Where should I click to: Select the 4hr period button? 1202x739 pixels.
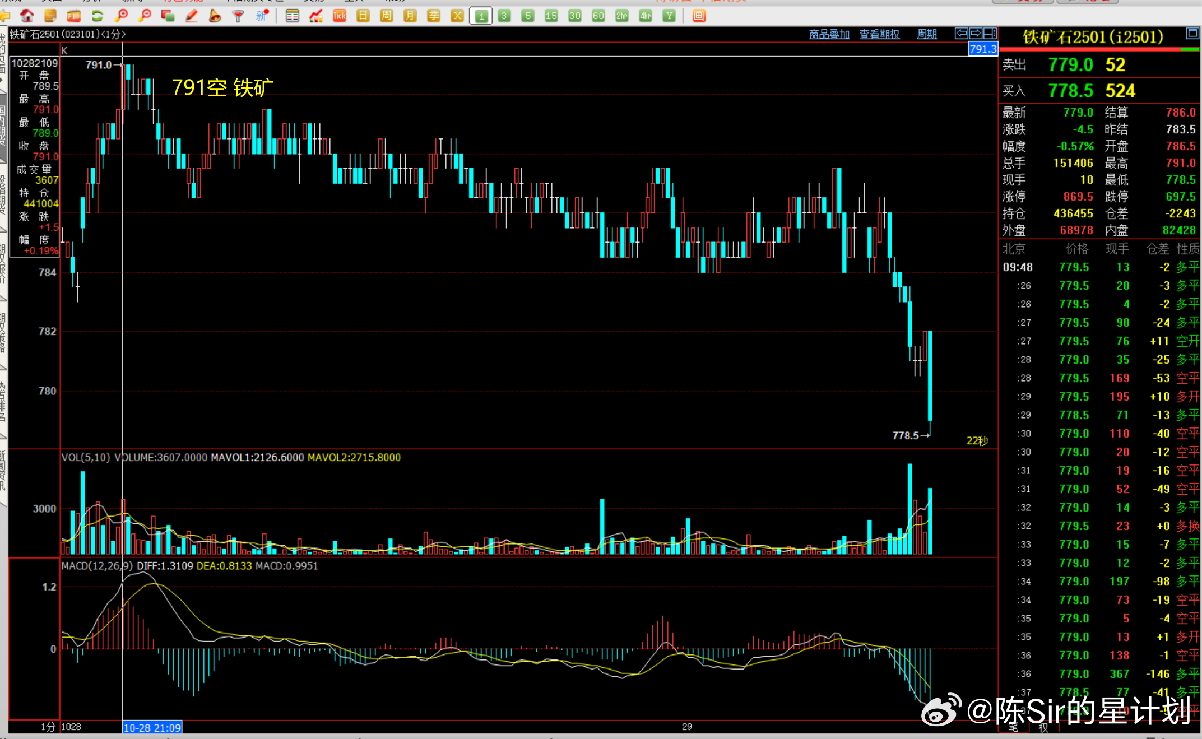pos(646,16)
